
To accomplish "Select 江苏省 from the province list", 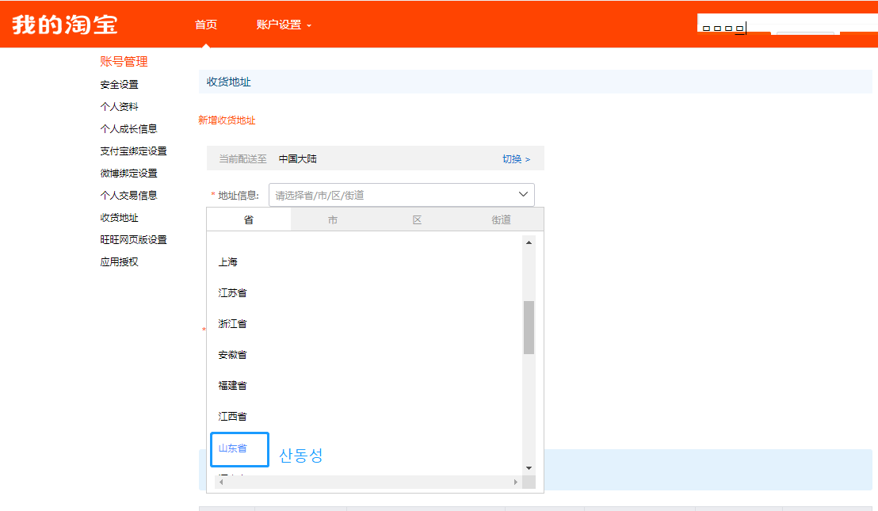I will 232,292.
